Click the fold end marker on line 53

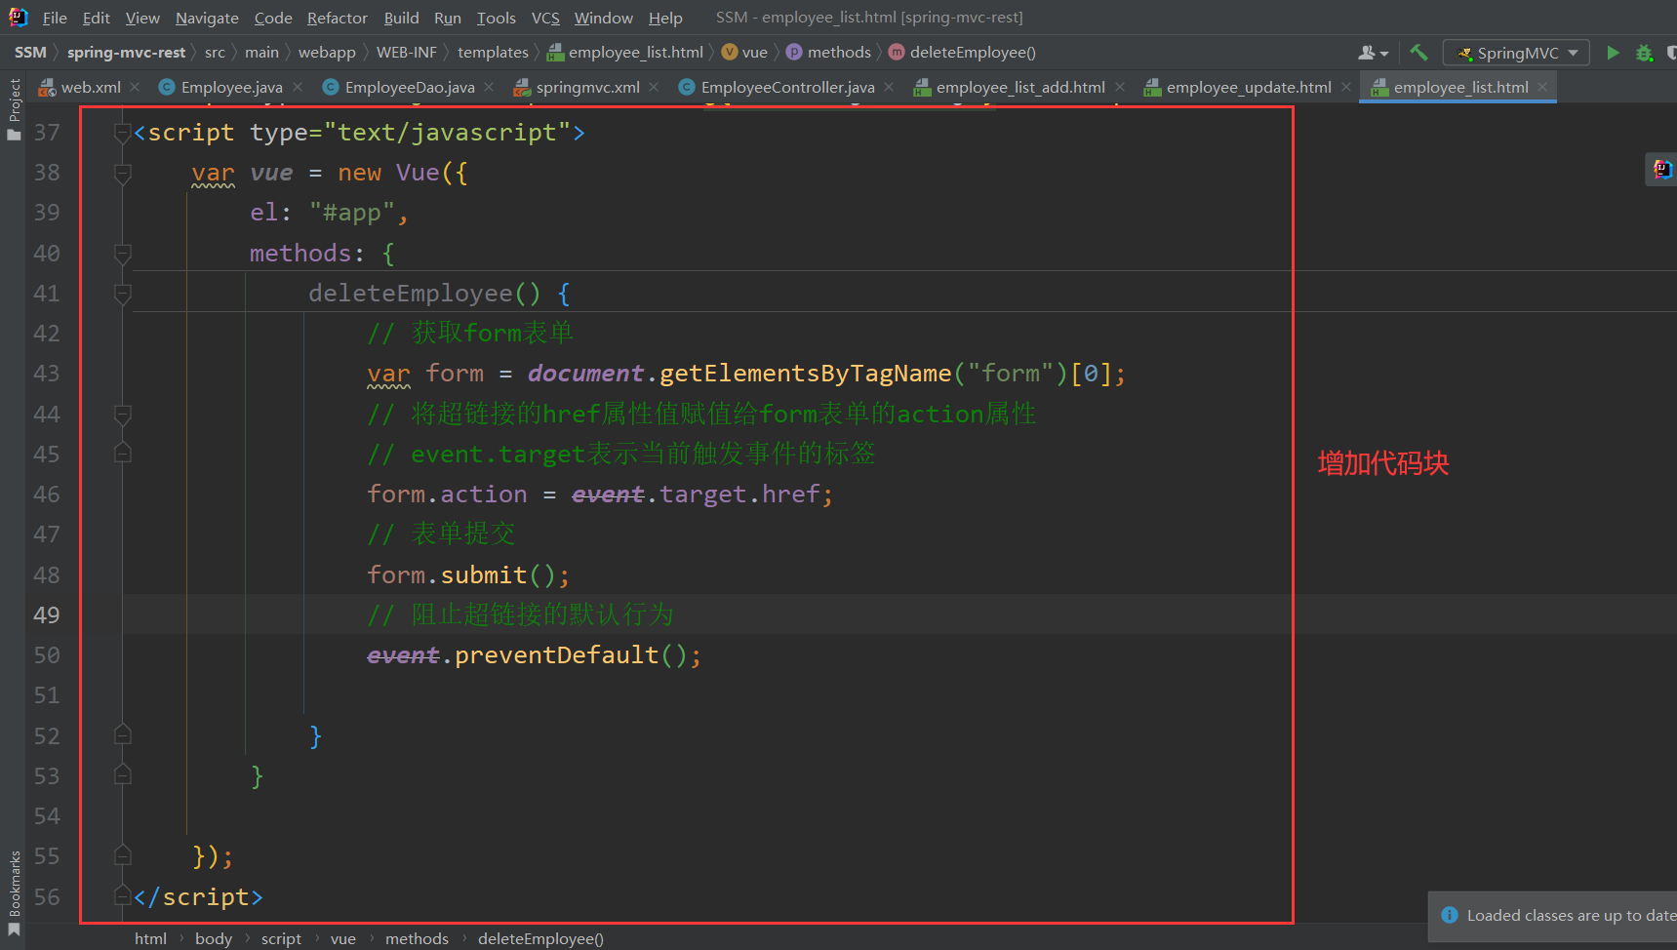click(x=122, y=775)
